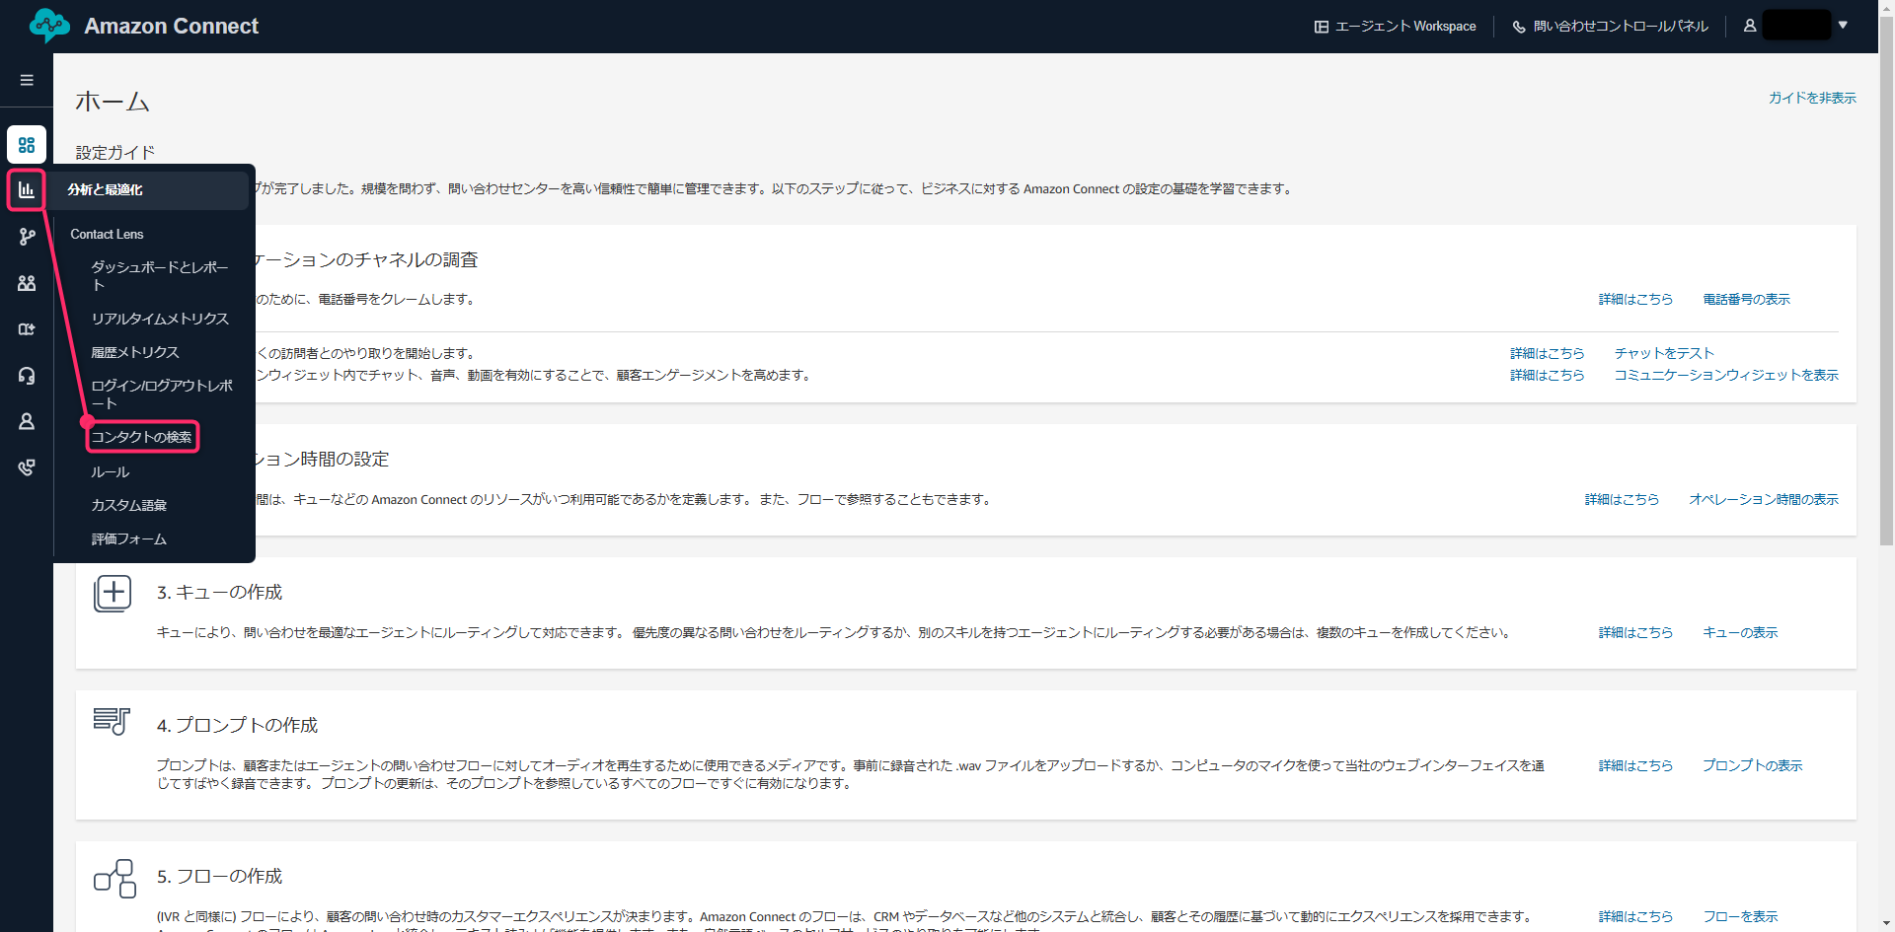Screen dimensions: 1895x932
Task: Open the headset agent sidebar icon
Action: point(27,376)
